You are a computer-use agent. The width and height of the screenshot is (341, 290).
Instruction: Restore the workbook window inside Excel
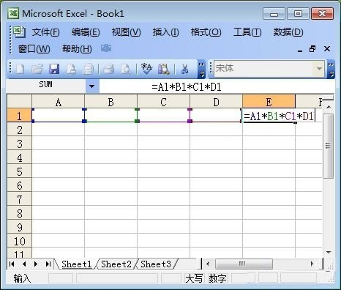point(312,49)
